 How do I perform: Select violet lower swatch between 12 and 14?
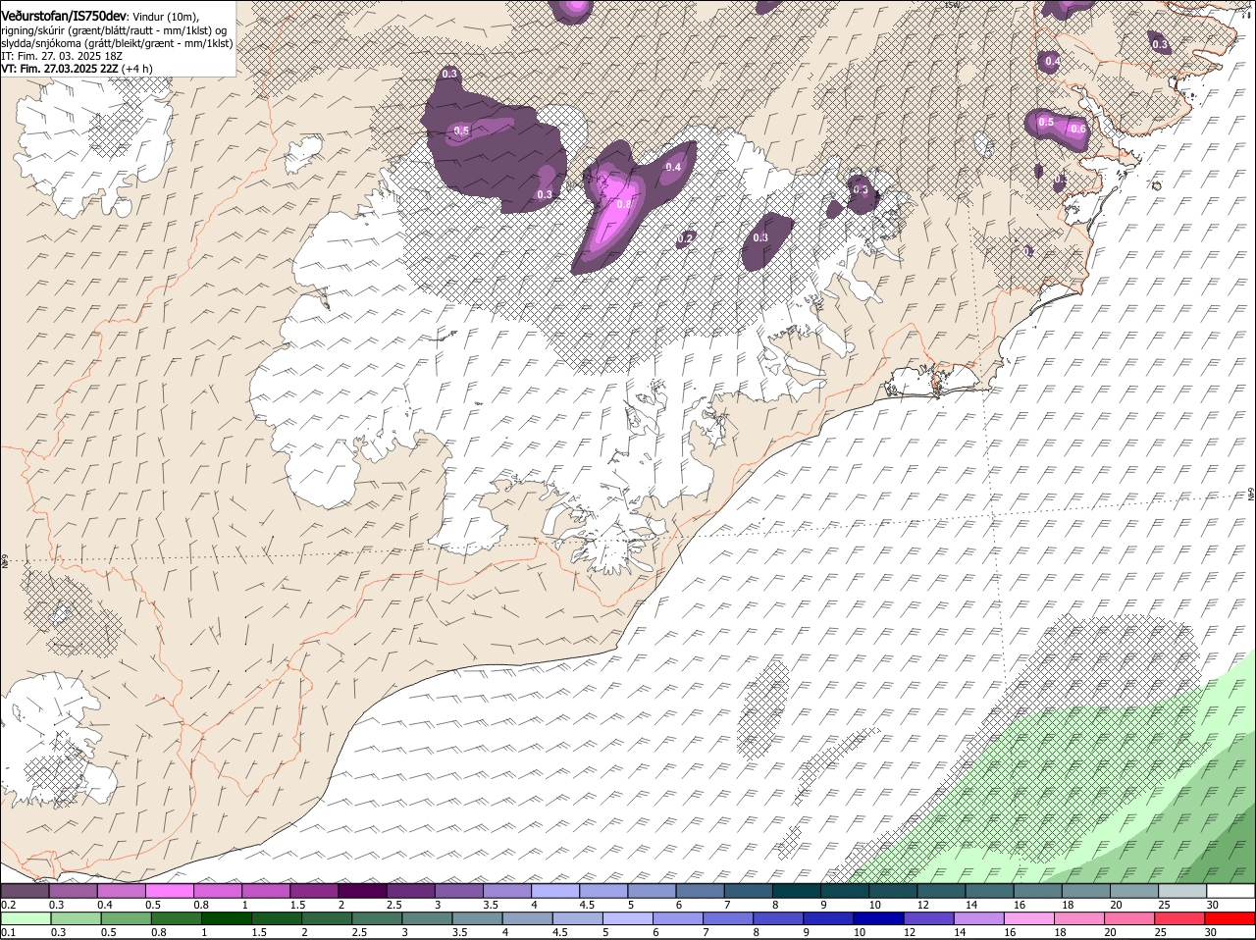928,918
